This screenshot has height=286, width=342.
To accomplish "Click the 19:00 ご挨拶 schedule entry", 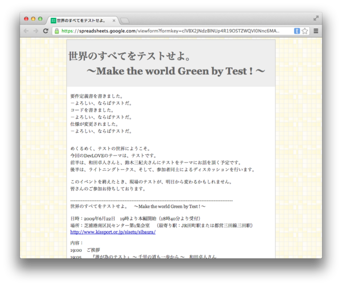I will [85, 250].
